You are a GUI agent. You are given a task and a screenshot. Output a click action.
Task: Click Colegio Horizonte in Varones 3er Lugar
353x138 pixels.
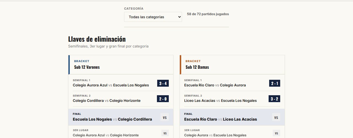[124, 135]
